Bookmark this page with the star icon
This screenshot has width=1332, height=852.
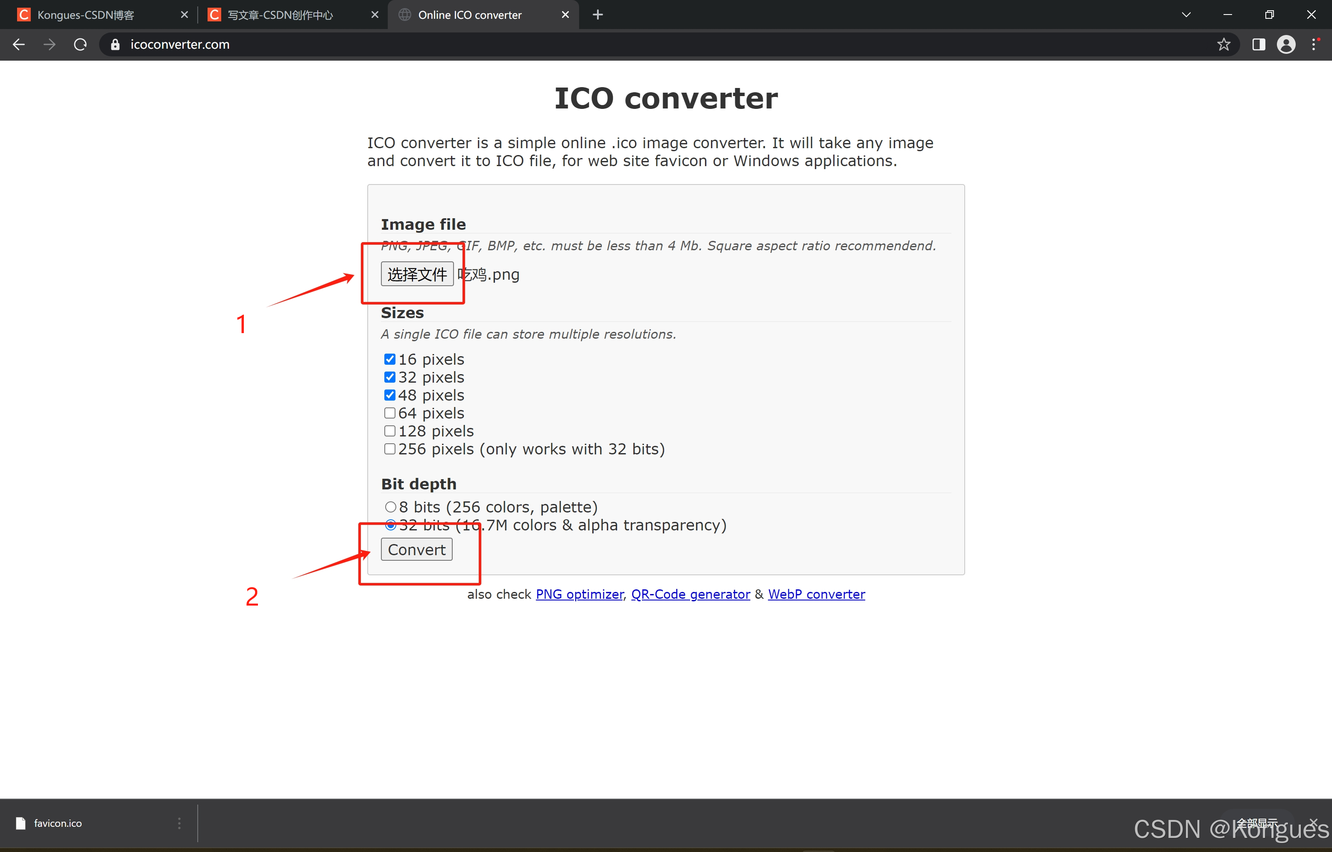tap(1223, 44)
